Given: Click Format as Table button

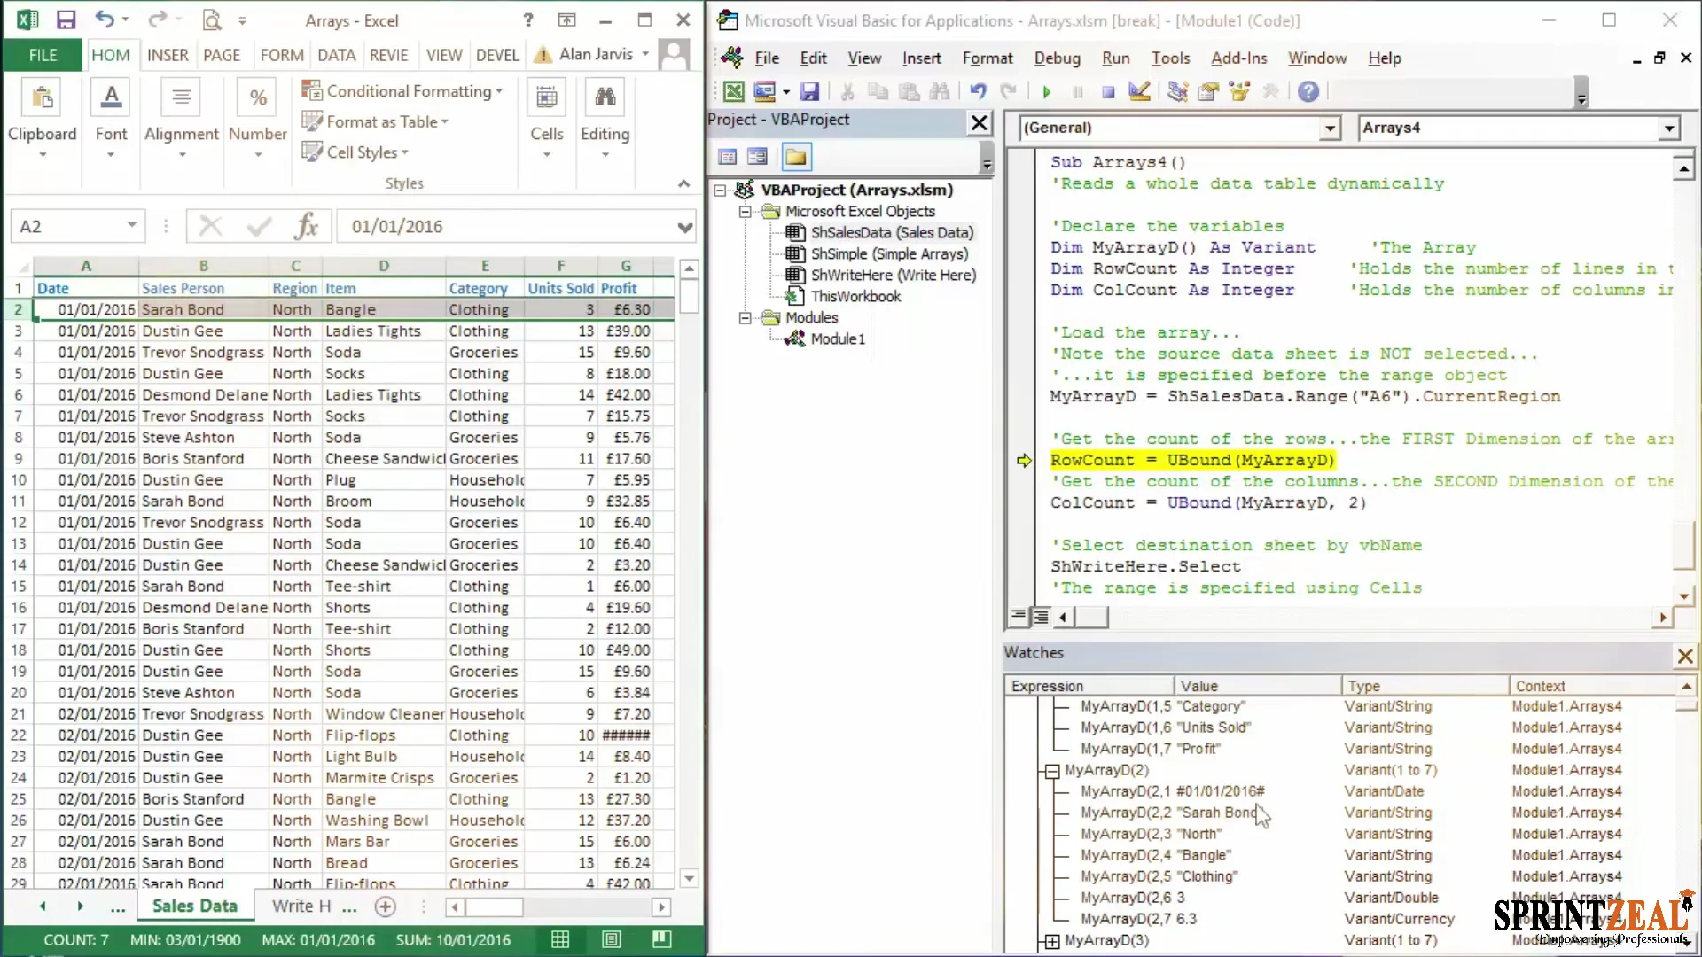Looking at the screenshot, I should (375, 122).
